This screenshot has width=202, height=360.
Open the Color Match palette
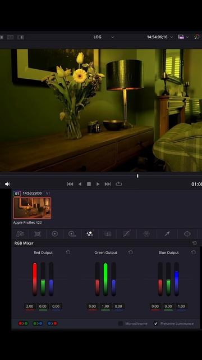[38, 234]
